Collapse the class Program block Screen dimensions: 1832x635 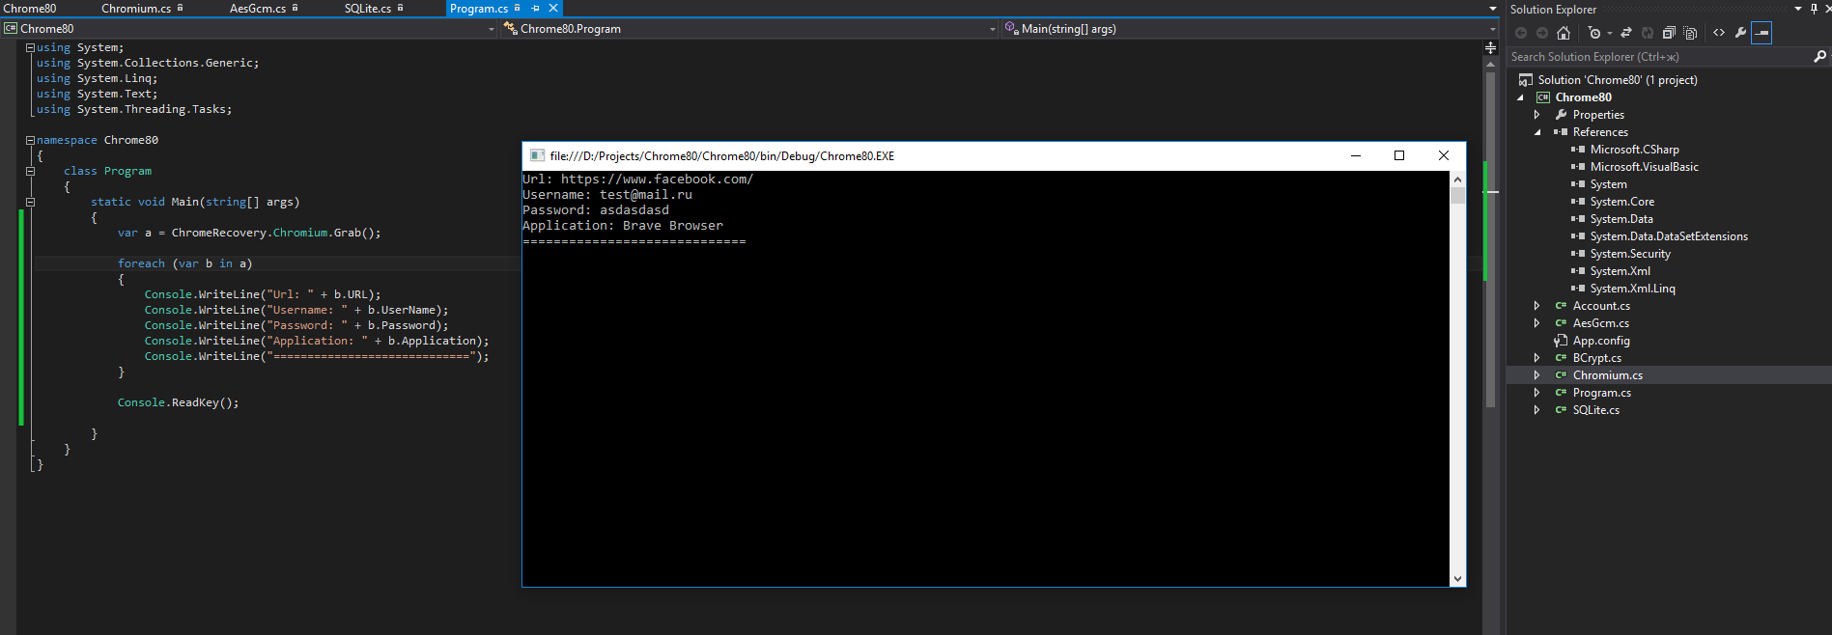[30, 171]
